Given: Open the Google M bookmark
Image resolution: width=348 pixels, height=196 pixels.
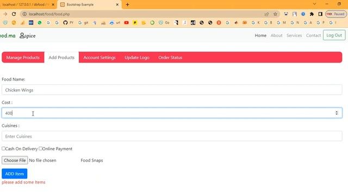Looking at the screenshot, I should (281, 23).
